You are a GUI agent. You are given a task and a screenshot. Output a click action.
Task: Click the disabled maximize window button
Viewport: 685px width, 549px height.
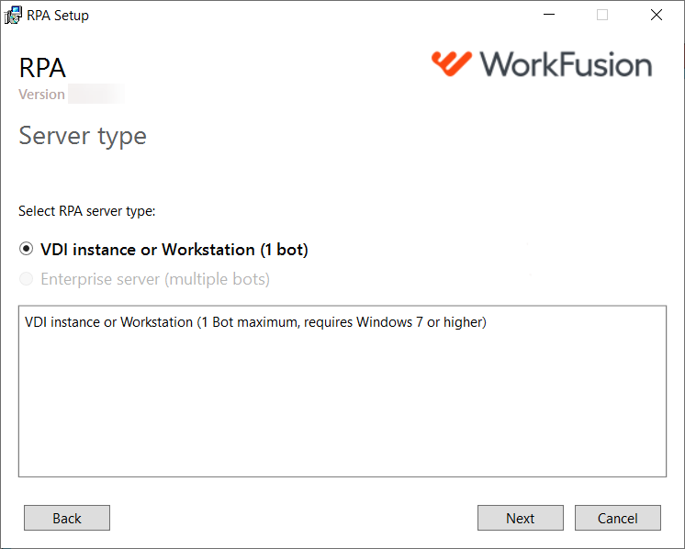tap(602, 15)
